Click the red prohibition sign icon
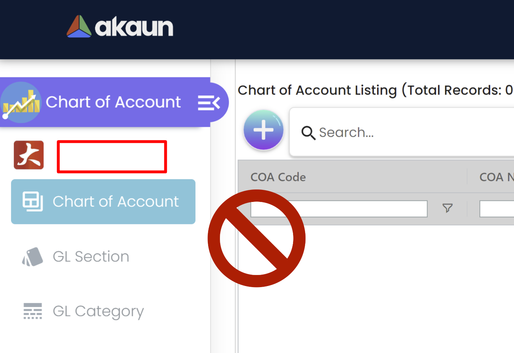 pyautogui.click(x=256, y=238)
